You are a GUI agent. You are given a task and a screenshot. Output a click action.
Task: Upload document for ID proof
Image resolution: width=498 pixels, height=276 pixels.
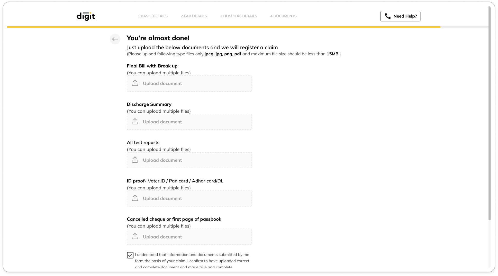189,199
